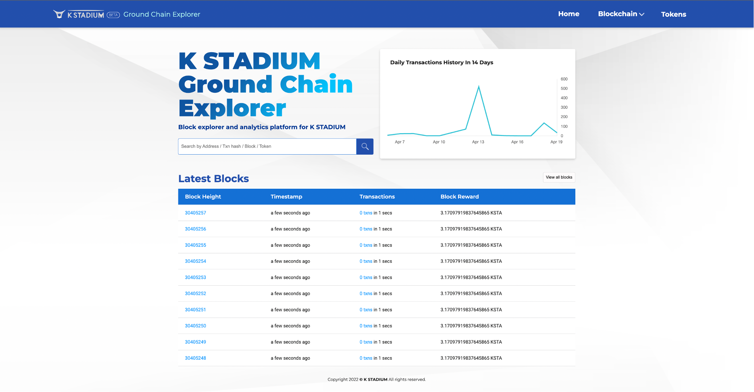Open block 30405257 details
The image size is (754, 392).
click(195, 213)
